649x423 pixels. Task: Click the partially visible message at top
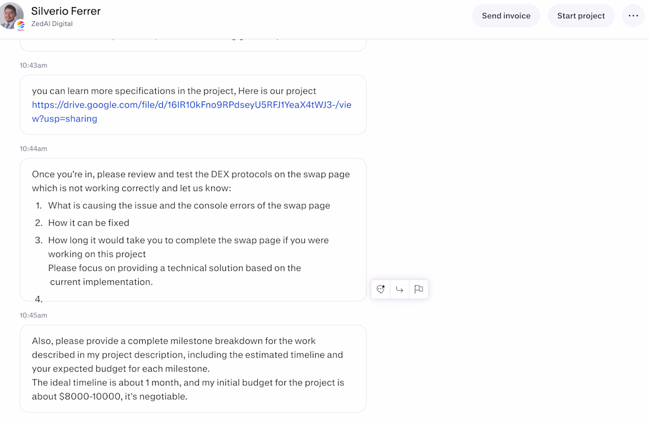pos(193,45)
